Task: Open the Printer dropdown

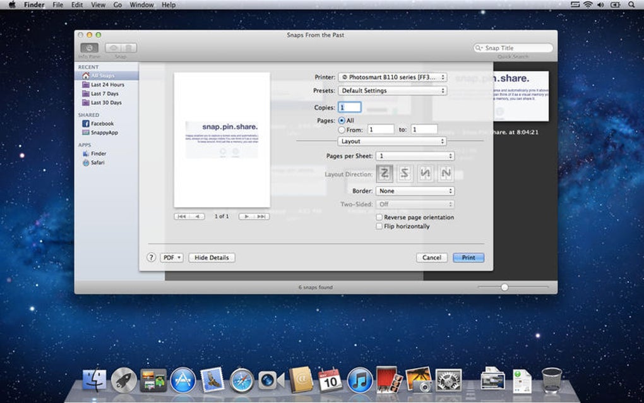Action: 392,77
